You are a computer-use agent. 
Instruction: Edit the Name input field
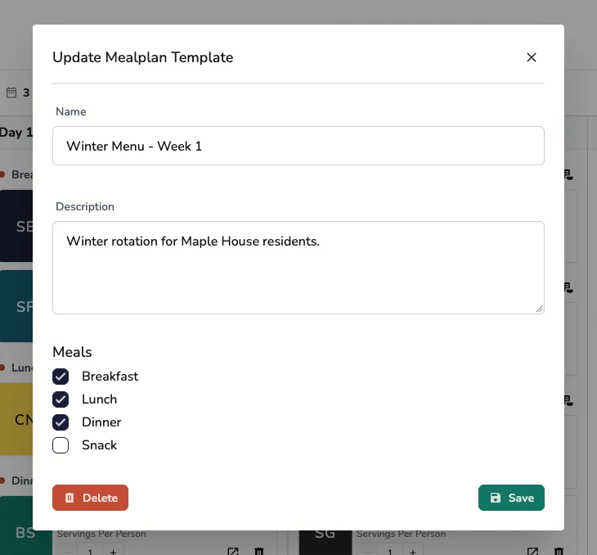(298, 146)
